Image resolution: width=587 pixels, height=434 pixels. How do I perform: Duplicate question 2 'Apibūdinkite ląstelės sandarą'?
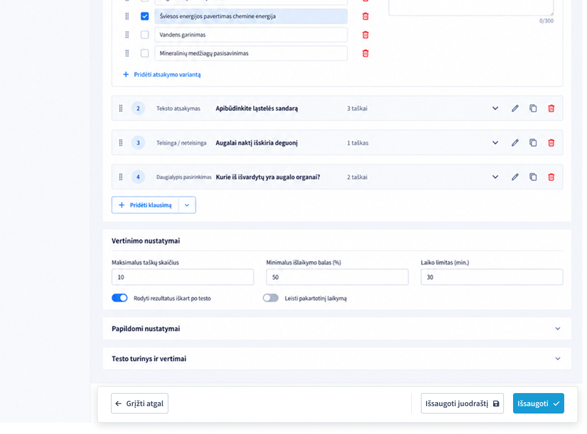(x=533, y=109)
